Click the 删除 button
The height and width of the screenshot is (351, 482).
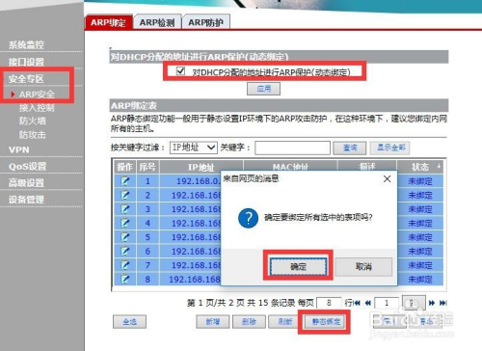tap(249, 321)
